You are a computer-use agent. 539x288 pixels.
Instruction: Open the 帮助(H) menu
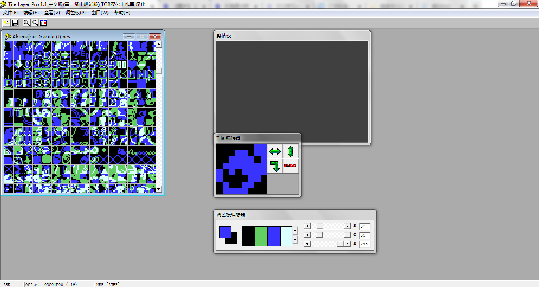pos(122,13)
